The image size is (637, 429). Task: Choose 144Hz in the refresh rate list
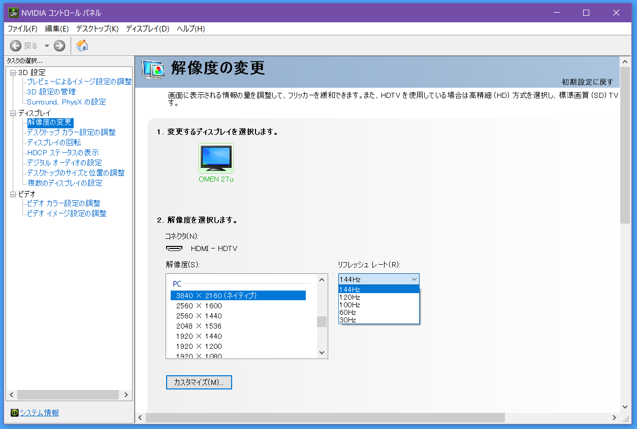pyautogui.click(x=379, y=289)
